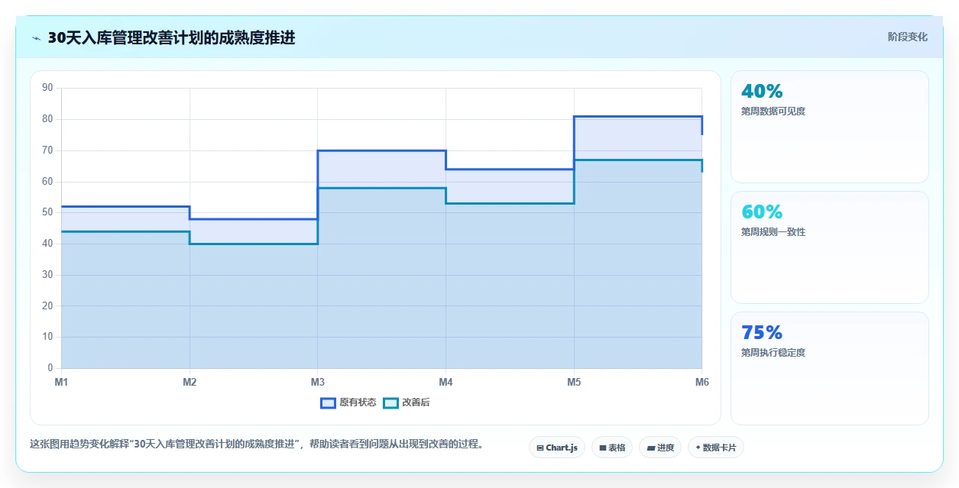Click the chart title 30天入库管理改善计划的成熟度推进
Viewport: 959px width, 488px height.
tap(171, 37)
